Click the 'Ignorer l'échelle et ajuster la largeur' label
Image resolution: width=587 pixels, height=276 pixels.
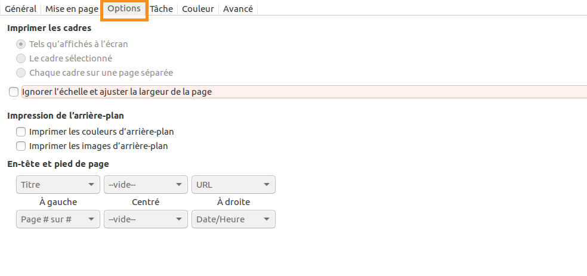[x=117, y=92]
